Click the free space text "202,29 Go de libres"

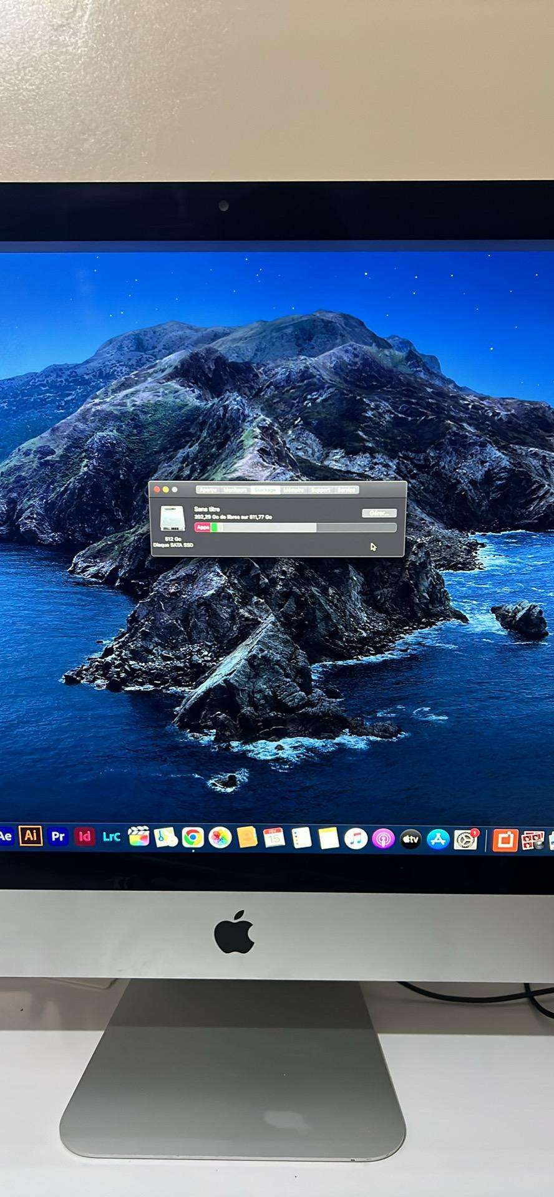(218, 517)
